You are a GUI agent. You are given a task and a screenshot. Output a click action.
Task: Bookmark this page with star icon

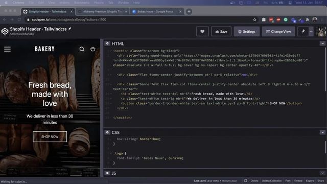tap(254, 19)
